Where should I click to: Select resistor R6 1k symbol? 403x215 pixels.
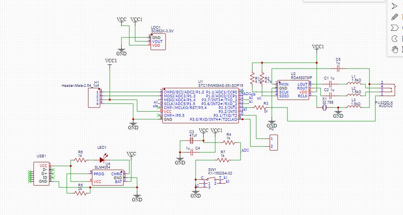point(80,160)
